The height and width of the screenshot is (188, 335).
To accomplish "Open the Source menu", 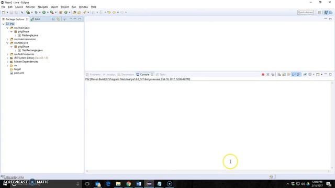I will pos(19,7).
